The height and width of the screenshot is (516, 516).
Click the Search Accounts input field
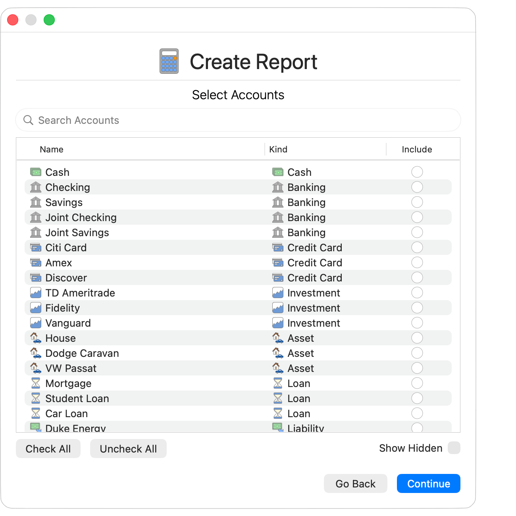(159, 120)
